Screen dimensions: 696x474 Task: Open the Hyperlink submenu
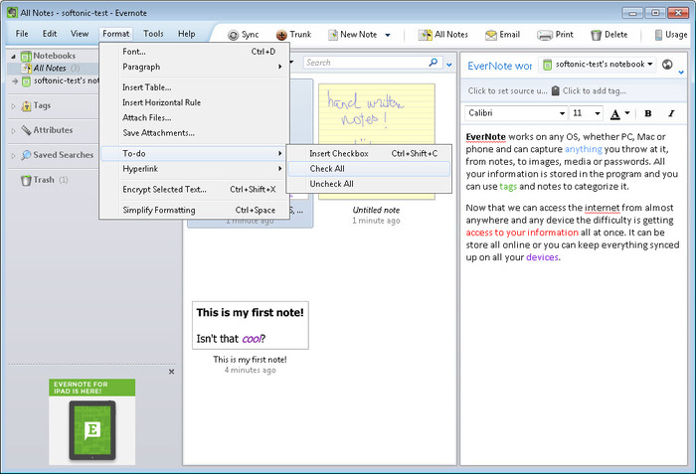(195, 169)
